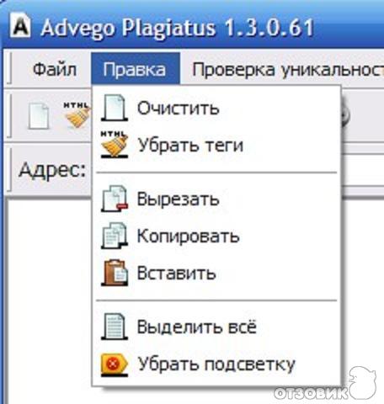Click yellow tag icon beside Убрать подсветку
The image size is (384, 404).
[x=115, y=364]
